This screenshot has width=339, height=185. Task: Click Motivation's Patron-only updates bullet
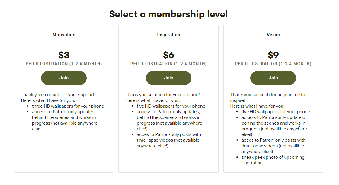click(x=65, y=120)
